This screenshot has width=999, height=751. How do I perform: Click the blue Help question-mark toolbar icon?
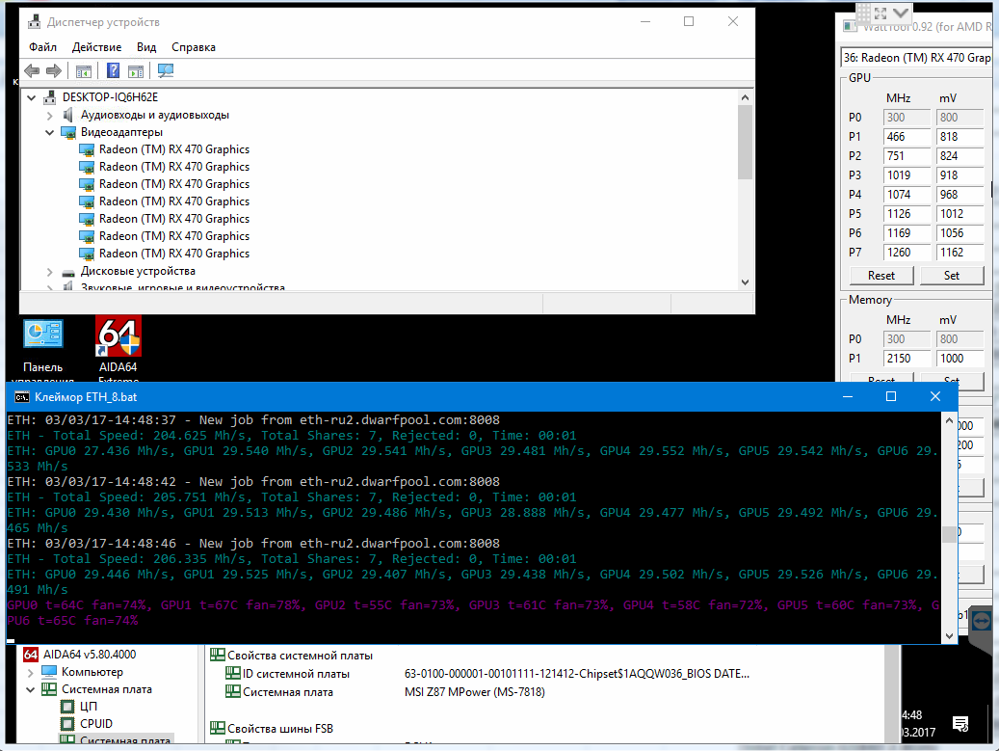click(x=113, y=70)
